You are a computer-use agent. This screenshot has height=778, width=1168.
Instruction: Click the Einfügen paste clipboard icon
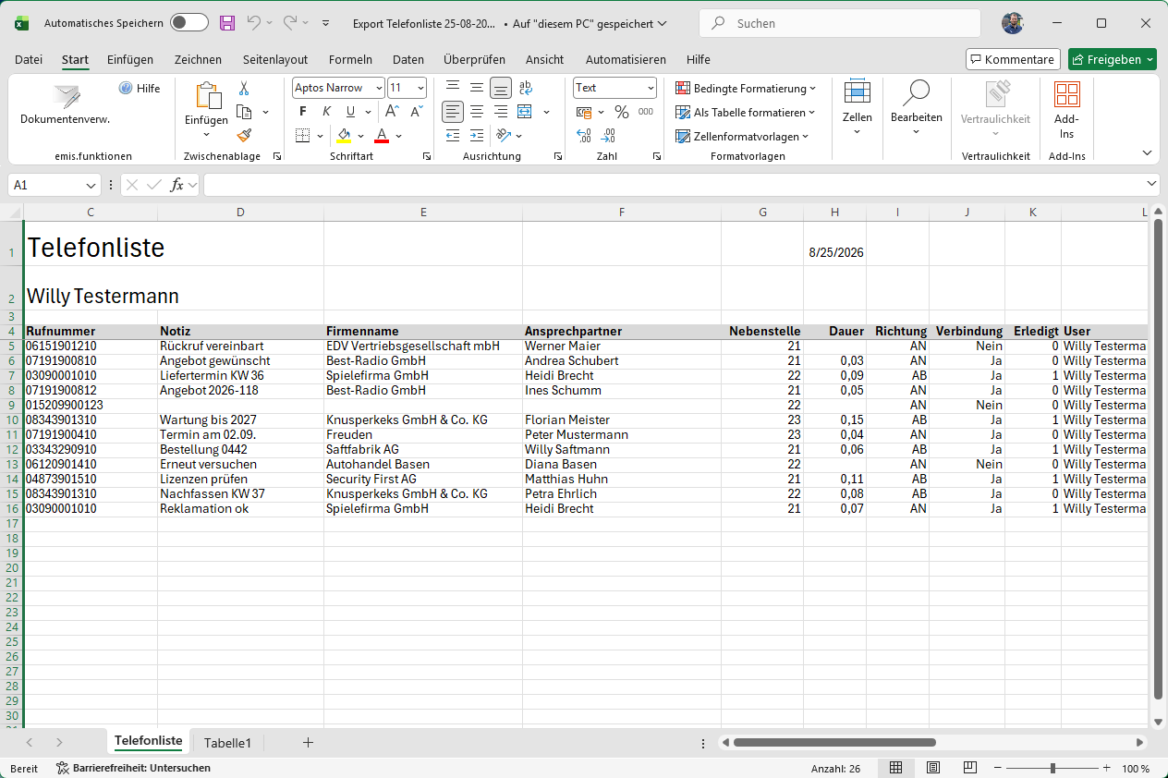(207, 96)
